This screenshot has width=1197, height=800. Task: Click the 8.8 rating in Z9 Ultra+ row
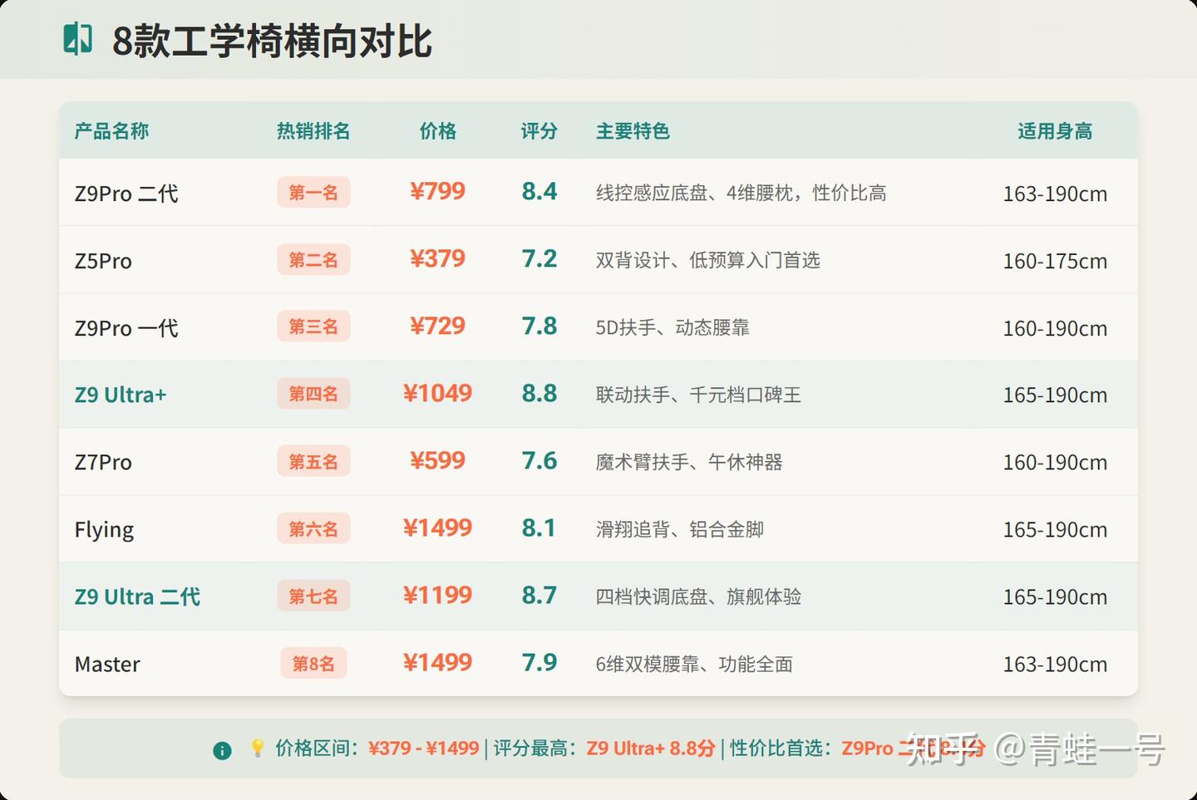click(539, 393)
